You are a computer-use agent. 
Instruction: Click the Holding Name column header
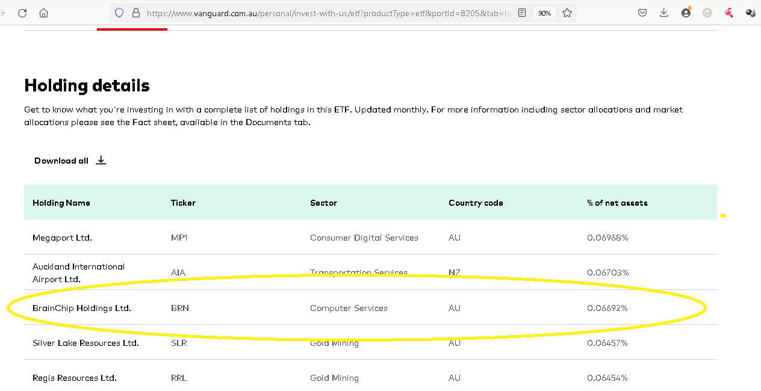pos(61,203)
